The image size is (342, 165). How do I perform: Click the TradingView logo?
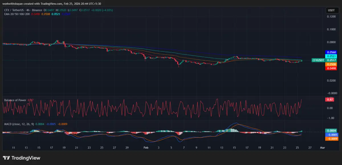pyautogui.click(x=21, y=158)
